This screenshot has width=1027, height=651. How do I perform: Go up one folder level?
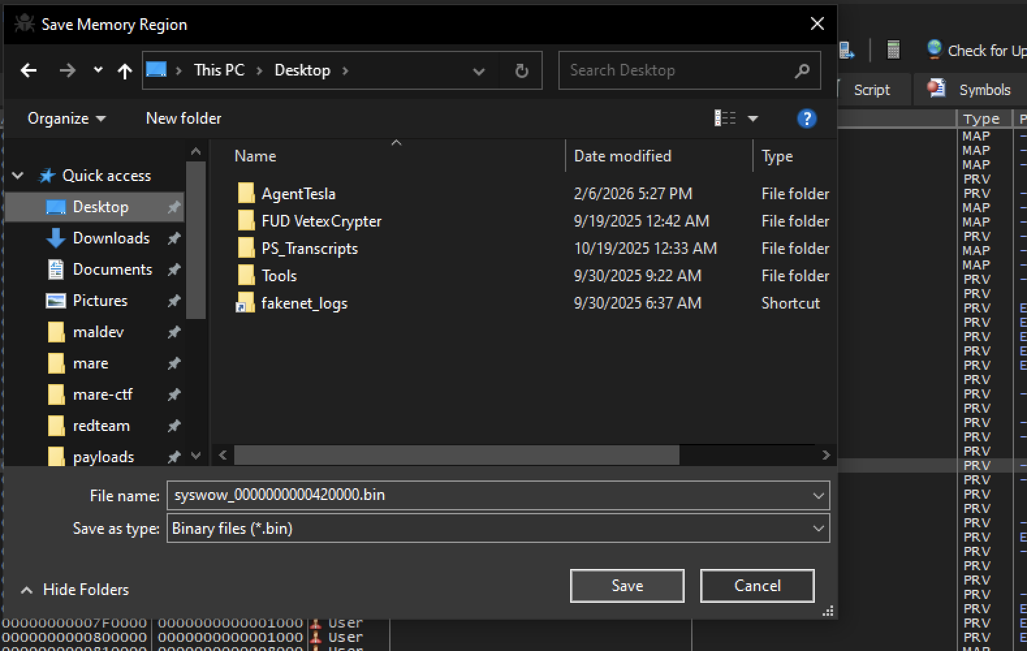click(x=124, y=70)
